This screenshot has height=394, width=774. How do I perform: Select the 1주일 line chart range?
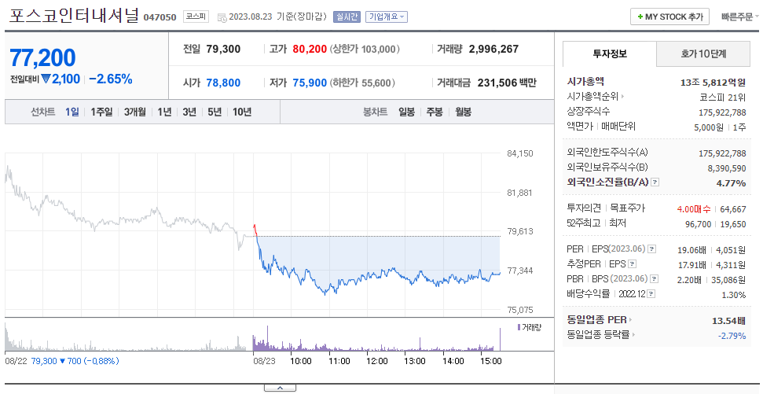101,112
